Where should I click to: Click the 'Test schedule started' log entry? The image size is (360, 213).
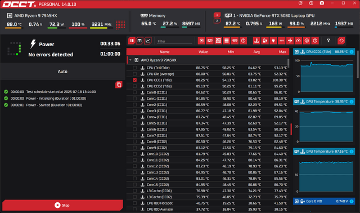(61, 92)
